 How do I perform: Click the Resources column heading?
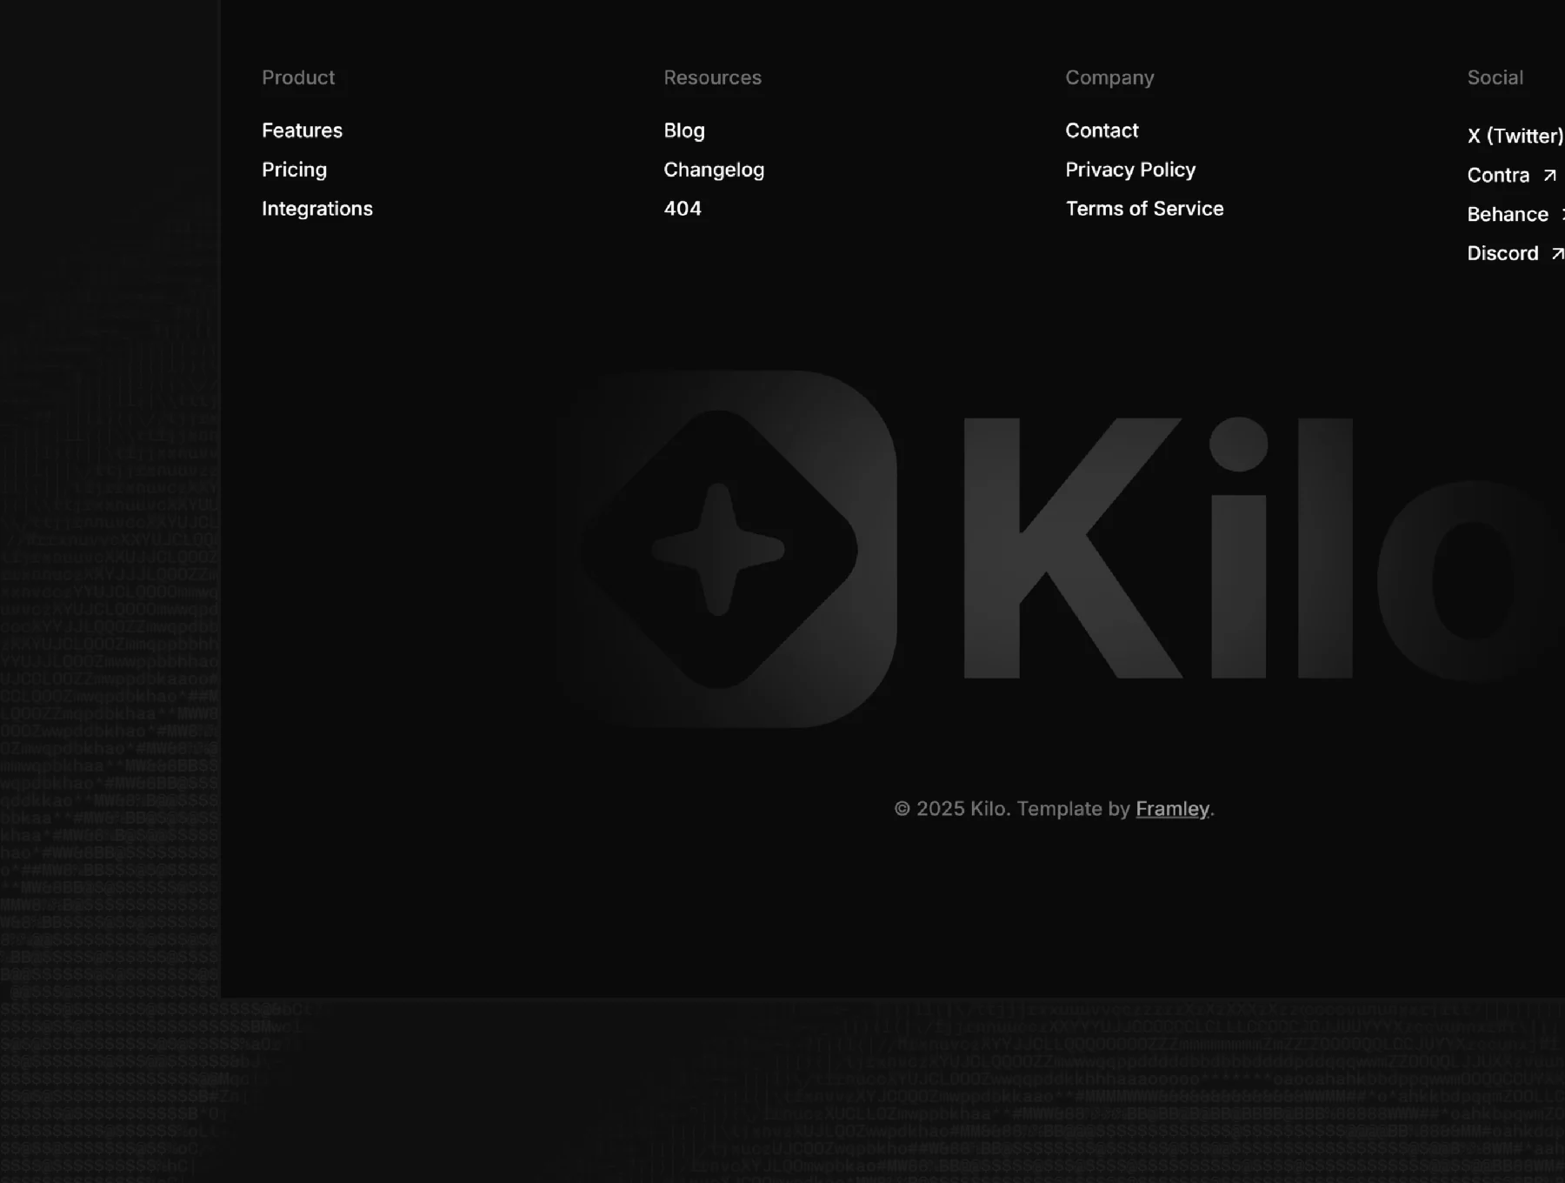point(712,77)
